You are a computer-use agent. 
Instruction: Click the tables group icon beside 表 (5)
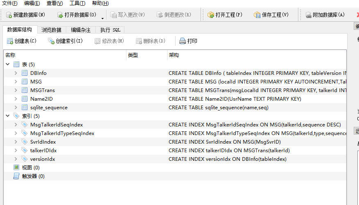(16, 64)
